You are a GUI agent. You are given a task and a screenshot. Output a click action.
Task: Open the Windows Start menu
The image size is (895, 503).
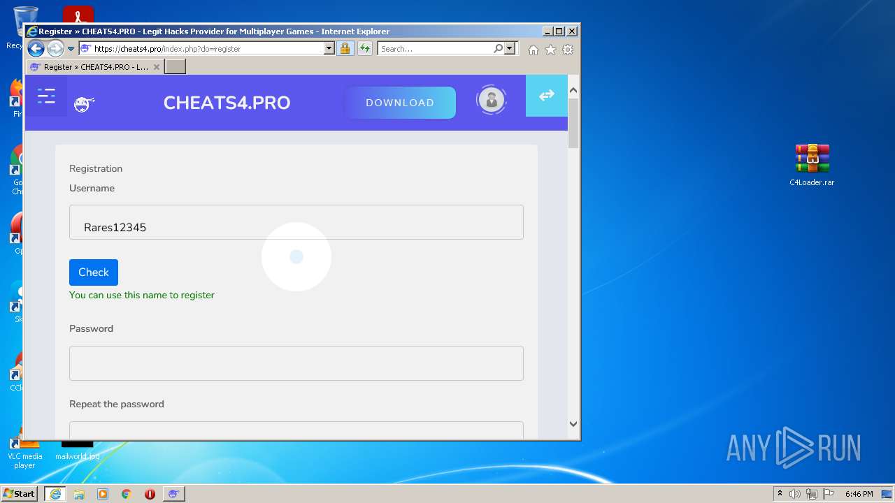tap(20, 494)
